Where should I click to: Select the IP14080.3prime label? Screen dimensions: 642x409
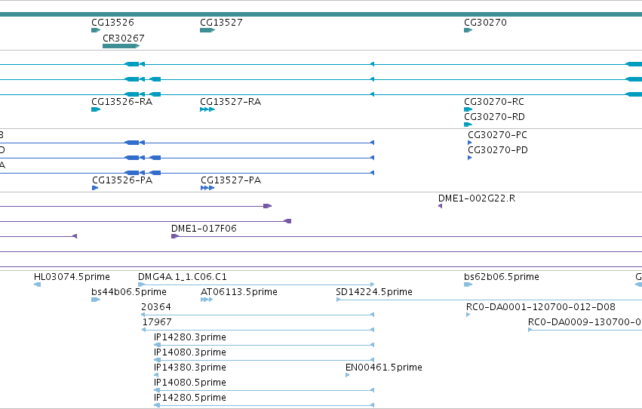click(189, 352)
